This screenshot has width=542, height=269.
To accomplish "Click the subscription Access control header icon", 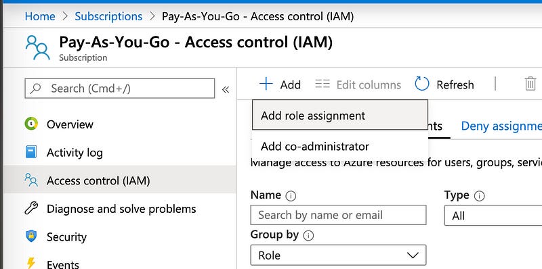I will (38, 47).
